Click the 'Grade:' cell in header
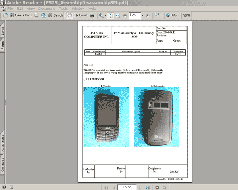 coord(180,41)
